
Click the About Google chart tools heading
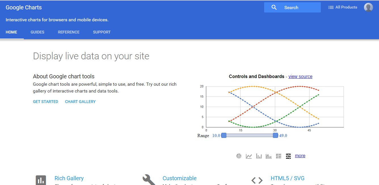click(64, 76)
